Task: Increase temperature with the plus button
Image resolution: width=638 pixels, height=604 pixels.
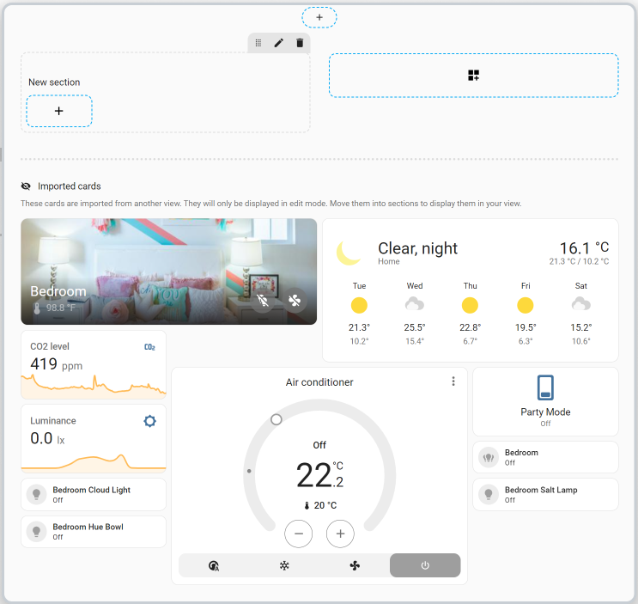Action: (340, 534)
